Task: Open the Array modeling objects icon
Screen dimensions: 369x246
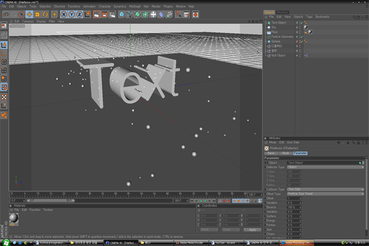Action: [146, 14]
